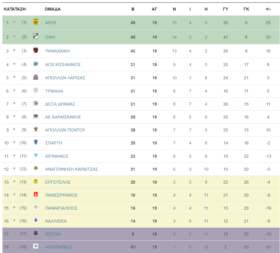Click the position change dot for ΣΠΑΡΤΗ
The width and height of the screenshot is (280, 253).
[14, 142]
